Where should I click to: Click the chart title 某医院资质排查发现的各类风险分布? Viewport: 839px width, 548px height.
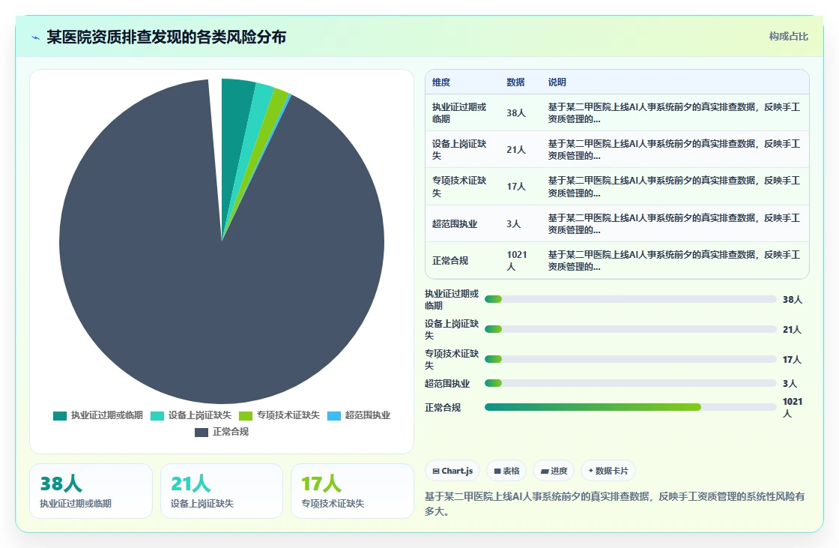point(166,37)
